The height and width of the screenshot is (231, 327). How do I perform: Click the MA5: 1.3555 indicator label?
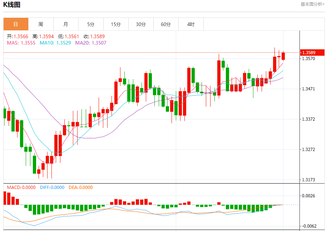tap(21, 43)
